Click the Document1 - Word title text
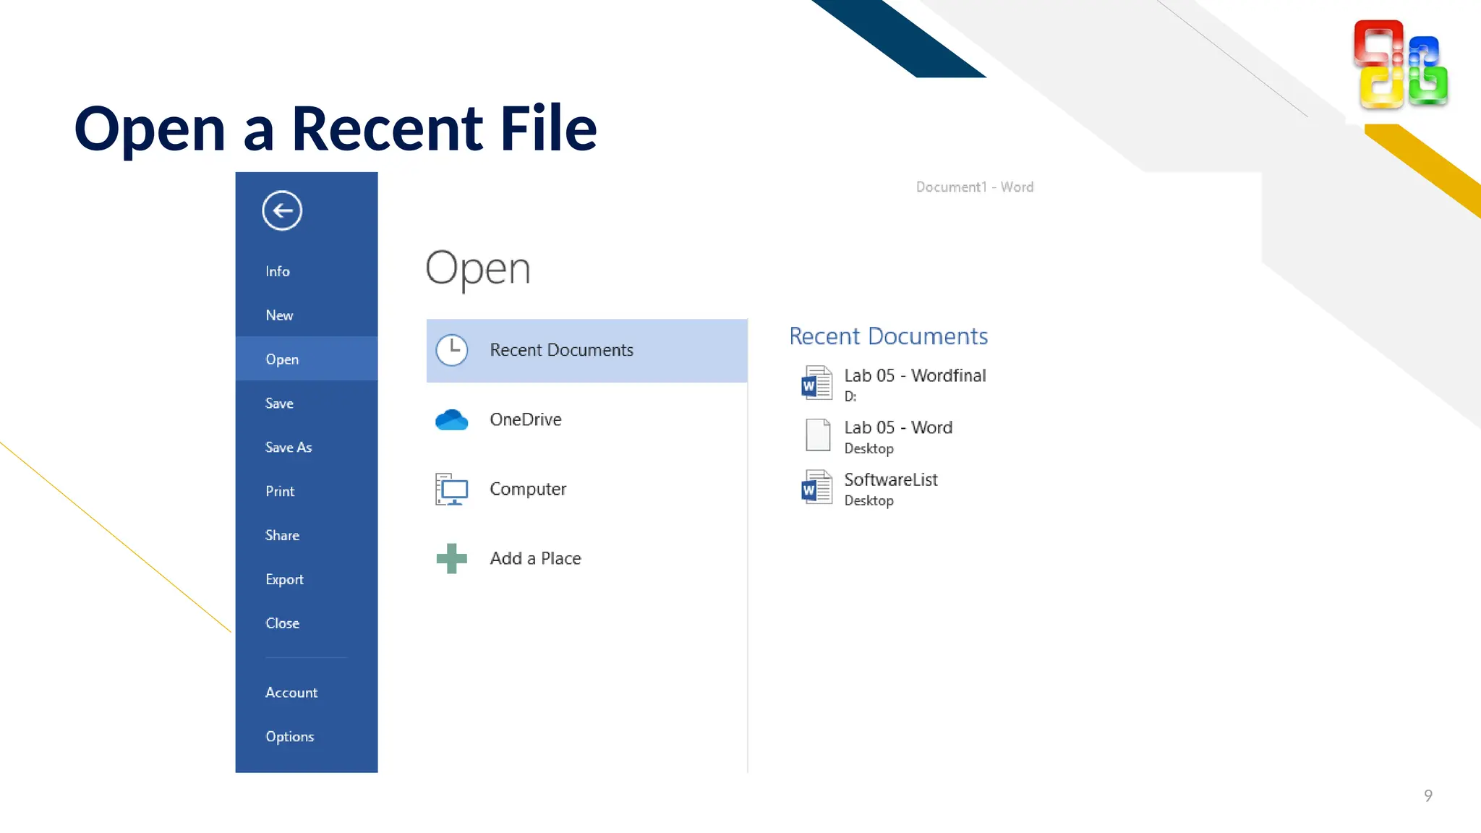Viewport: 1481px width, 833px height. 975,187
